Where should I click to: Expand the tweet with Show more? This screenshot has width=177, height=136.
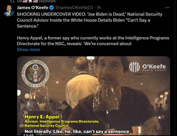28,50
